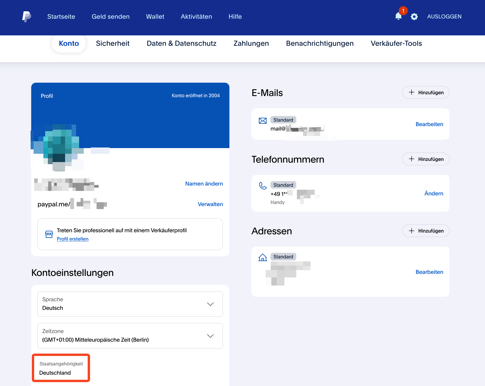Click the PayPal logo
Image resolution: width=485 pixels, height=386 pixels.
pyautogui.click(x=27, y=17)
